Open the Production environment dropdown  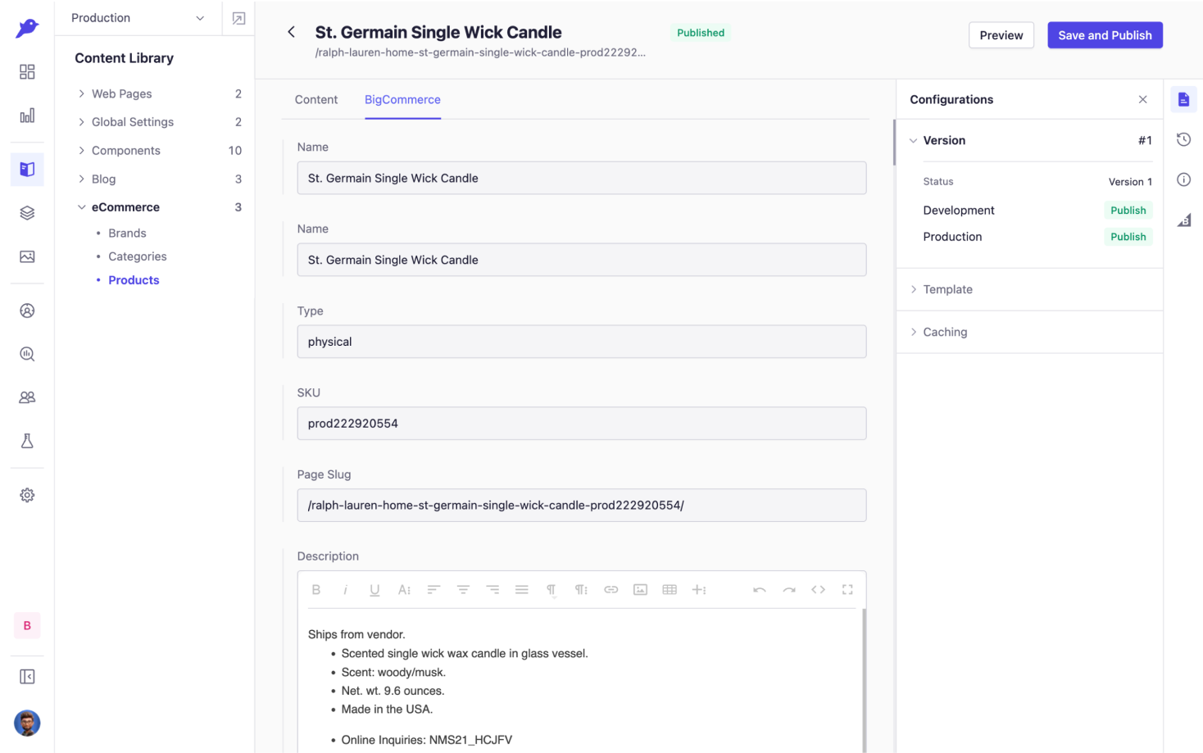[x=138, y=18]
